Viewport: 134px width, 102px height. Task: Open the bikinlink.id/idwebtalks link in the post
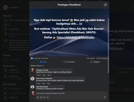coord(76,37)
